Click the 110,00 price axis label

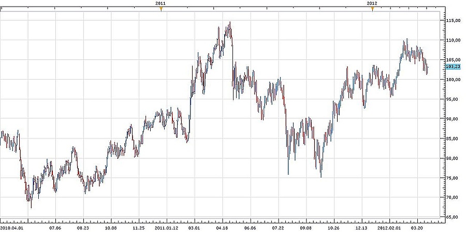coord(454,40)
